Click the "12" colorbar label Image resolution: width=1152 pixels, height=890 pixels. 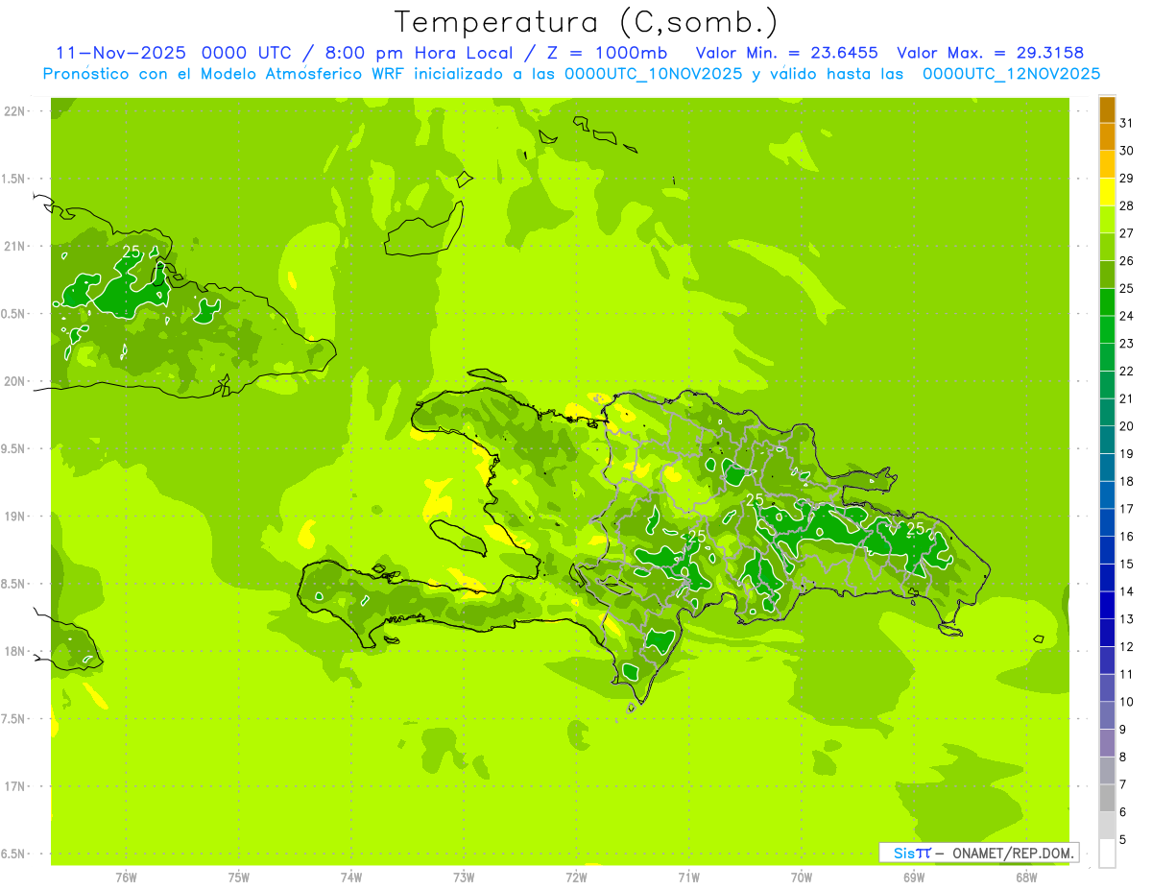[x=1127, y=647]
